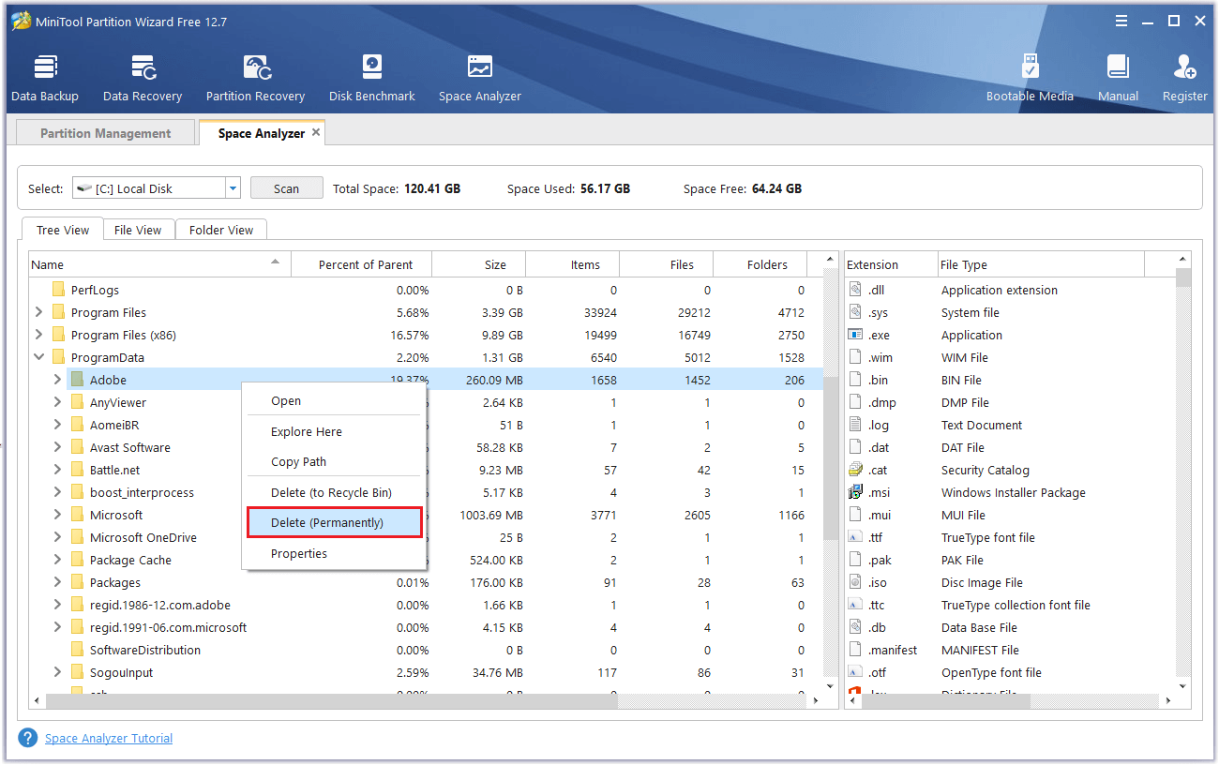Sort by File Type column header
This screenshot has width=1219, height=765.
1041,264
